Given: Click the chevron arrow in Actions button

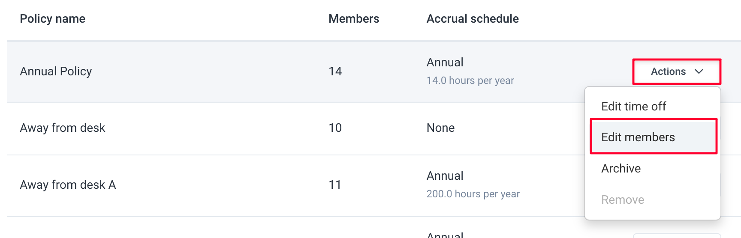Looking at the screenshot, I should [699, 71].
